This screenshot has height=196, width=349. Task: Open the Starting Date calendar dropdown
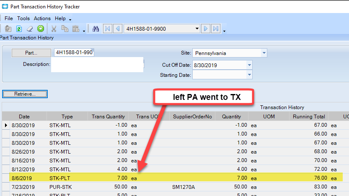point(249,75)
